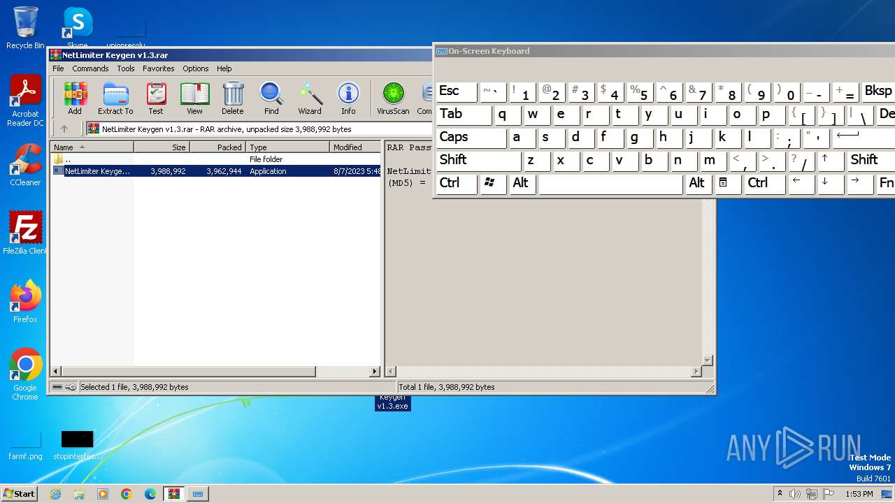The image size is (895, 503).
Task: Click the Test archive icon
Action: click(x=156, y=98)
